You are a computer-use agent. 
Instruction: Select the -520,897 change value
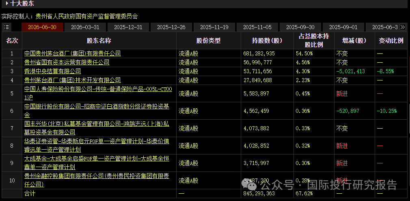pyautogui.click(x=348, y=111)
